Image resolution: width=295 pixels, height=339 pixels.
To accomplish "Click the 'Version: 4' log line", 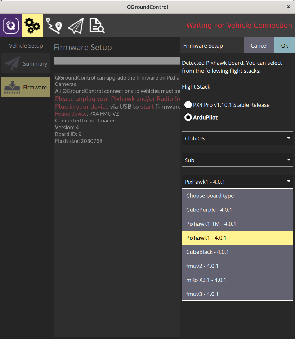I will click(x=67, y=127).
